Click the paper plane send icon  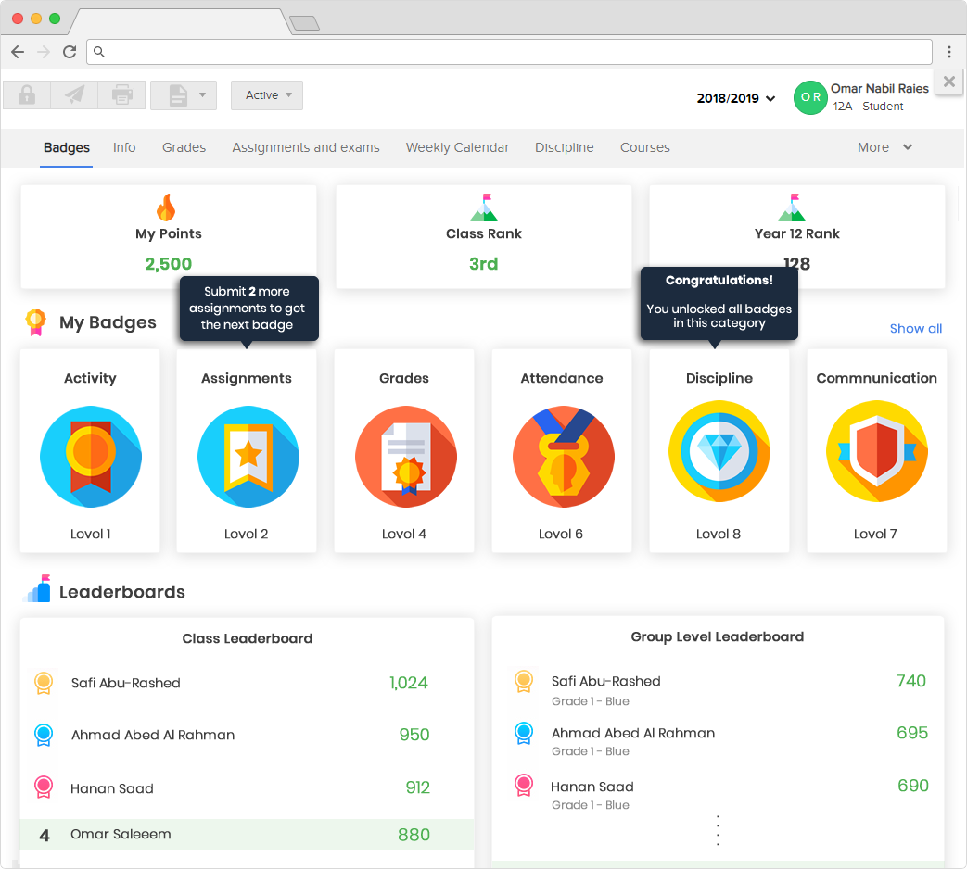click(x=74, y=95)
